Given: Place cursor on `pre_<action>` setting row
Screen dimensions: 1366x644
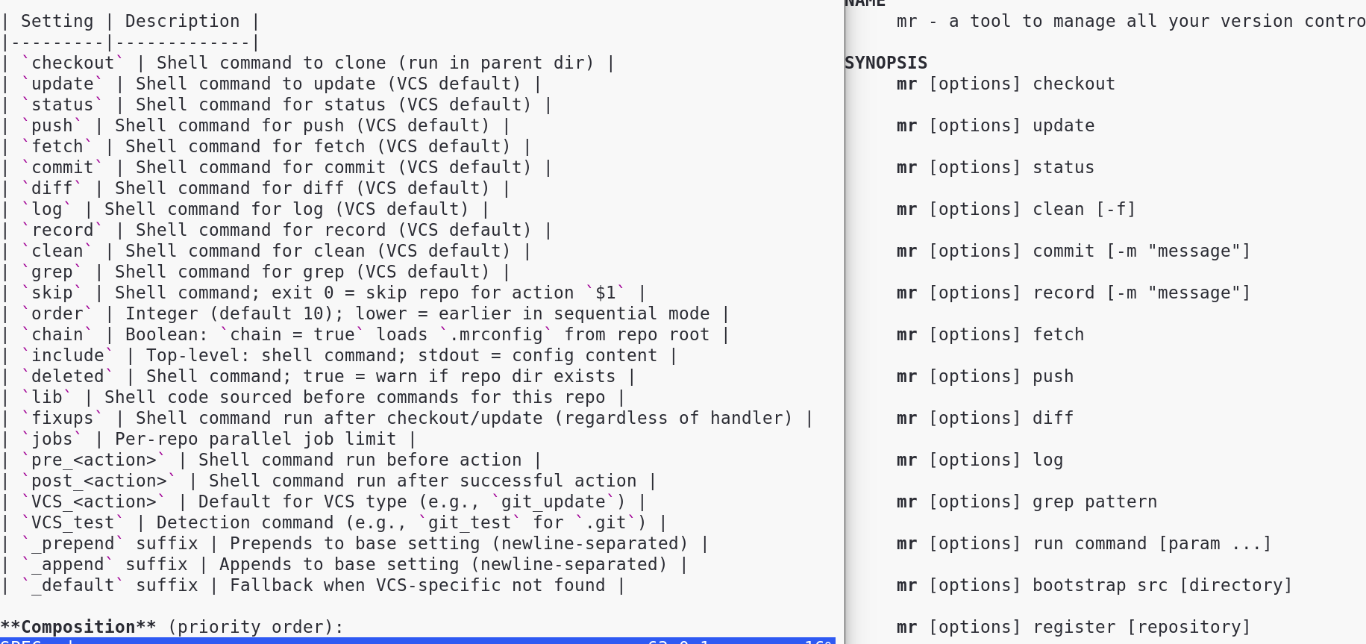Looking at the screenshot, I should (x=271, y=460).
